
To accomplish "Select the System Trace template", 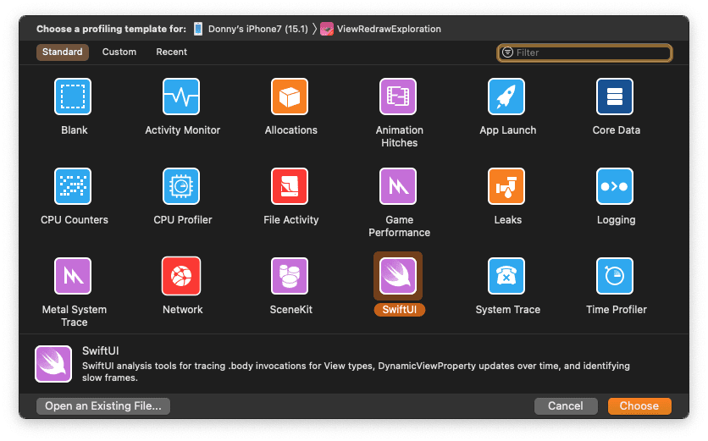I will (x=506, y=276).
